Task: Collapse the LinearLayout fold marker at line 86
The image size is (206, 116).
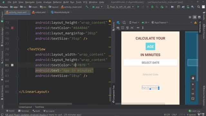Action: pyautogui.click(x=18, y=92)
